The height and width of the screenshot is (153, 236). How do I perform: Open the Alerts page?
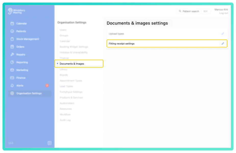tap(20, 86)
